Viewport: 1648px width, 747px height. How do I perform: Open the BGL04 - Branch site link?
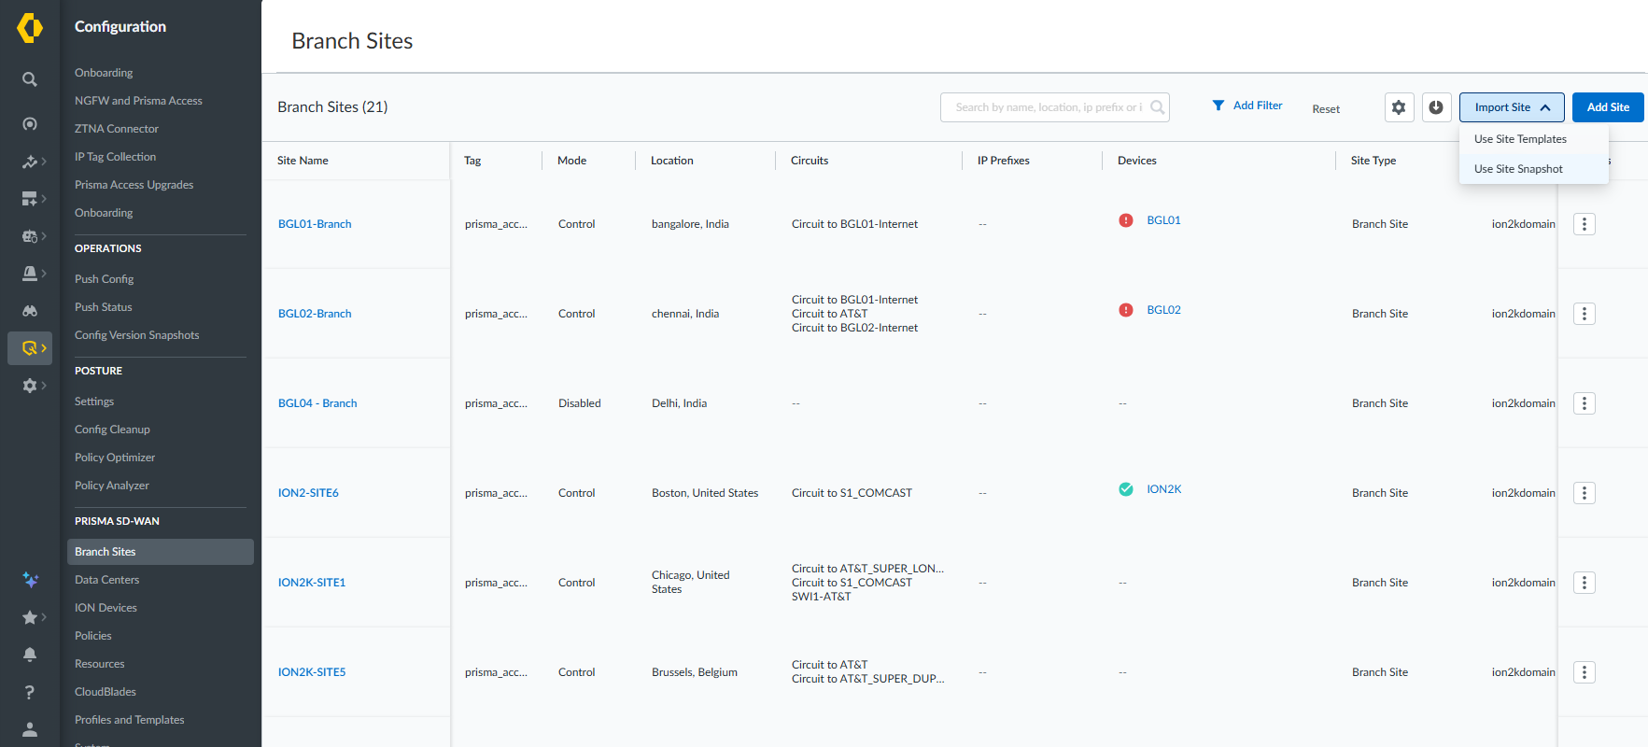(317, 403)
